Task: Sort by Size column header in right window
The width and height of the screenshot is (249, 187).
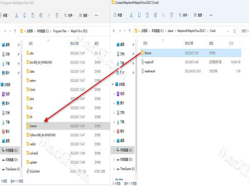Action: 231,43
